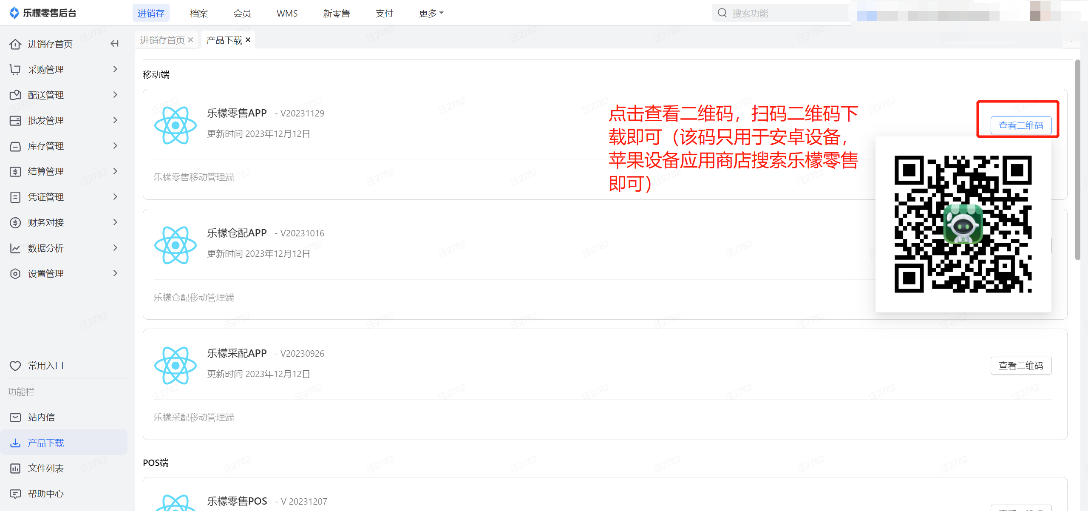Image resolution: width=1088 pixels, height=511 pixels.
Task: Click the search magnifier icon
Action: pos(722,13)
